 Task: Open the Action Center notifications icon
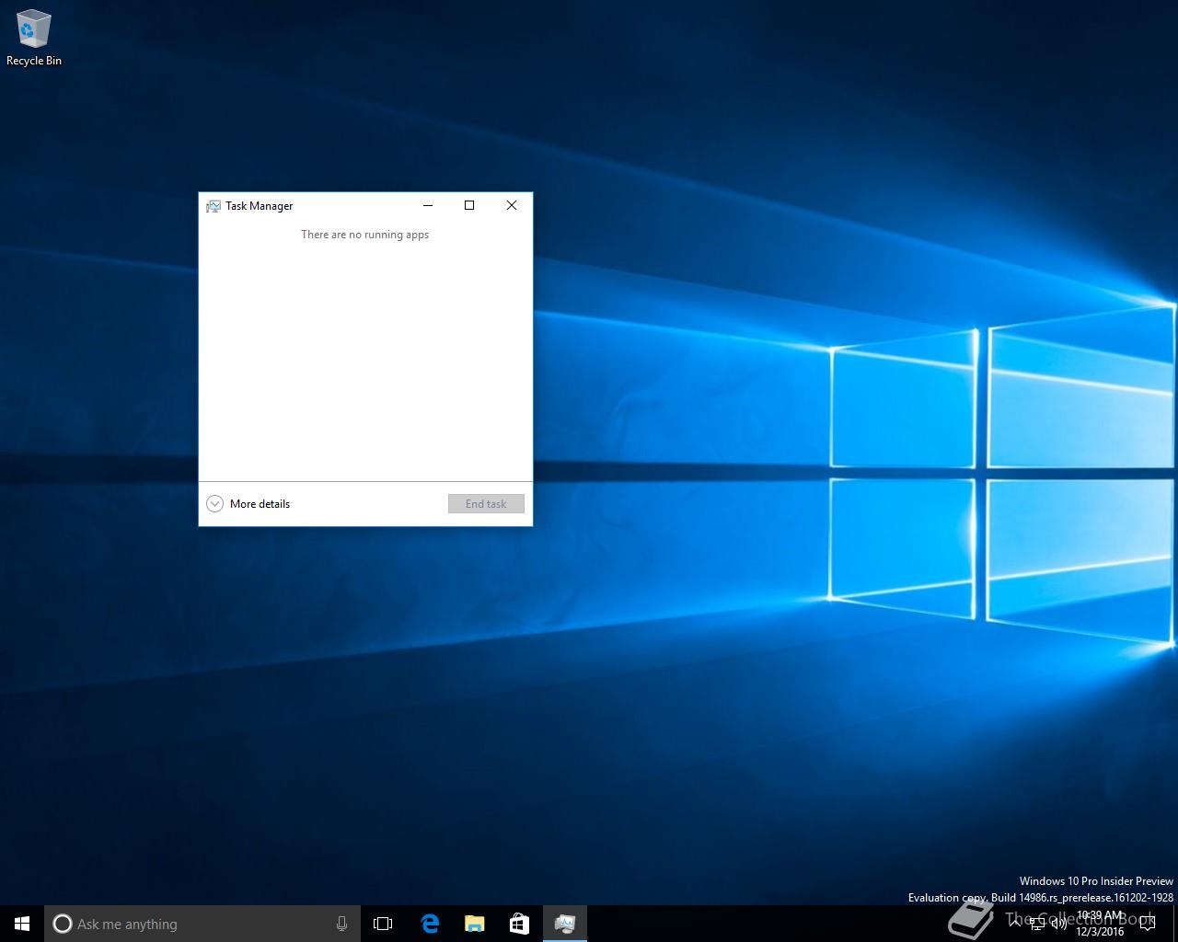pyautogui.click(x=1147, y=924)
